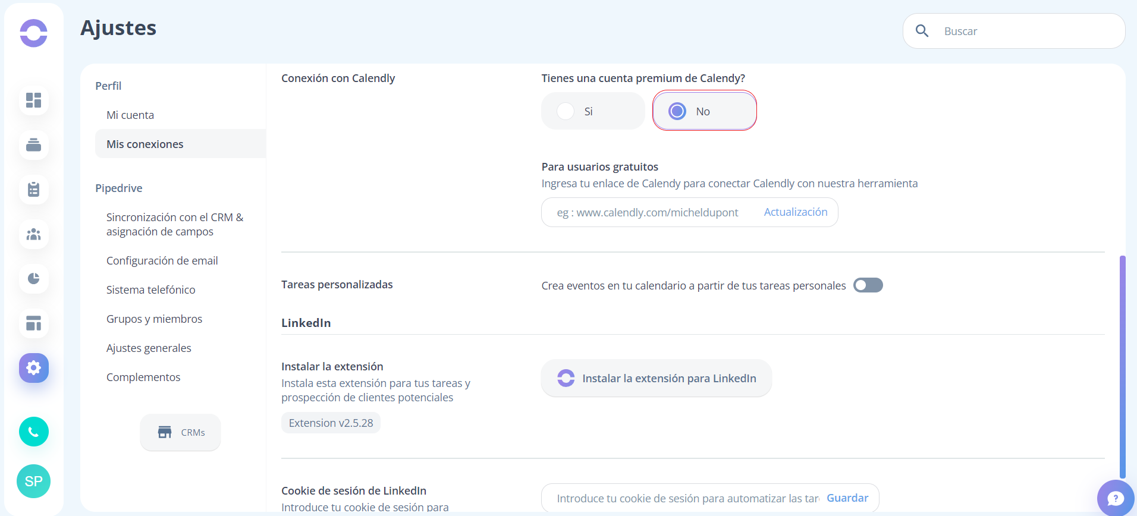Click the vertical scrollbar on the right

coord(1122,367)
